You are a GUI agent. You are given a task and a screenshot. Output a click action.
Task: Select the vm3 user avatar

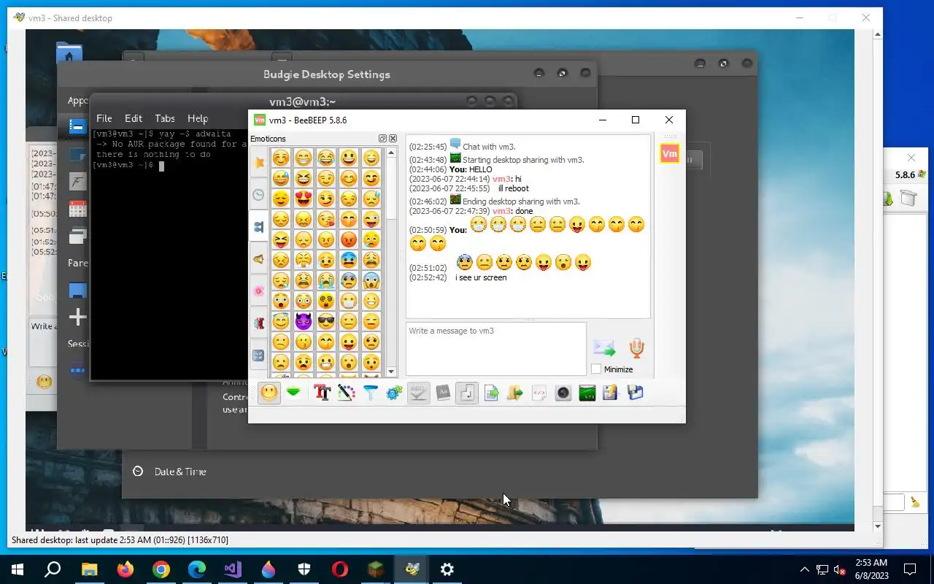coord(669,154)
